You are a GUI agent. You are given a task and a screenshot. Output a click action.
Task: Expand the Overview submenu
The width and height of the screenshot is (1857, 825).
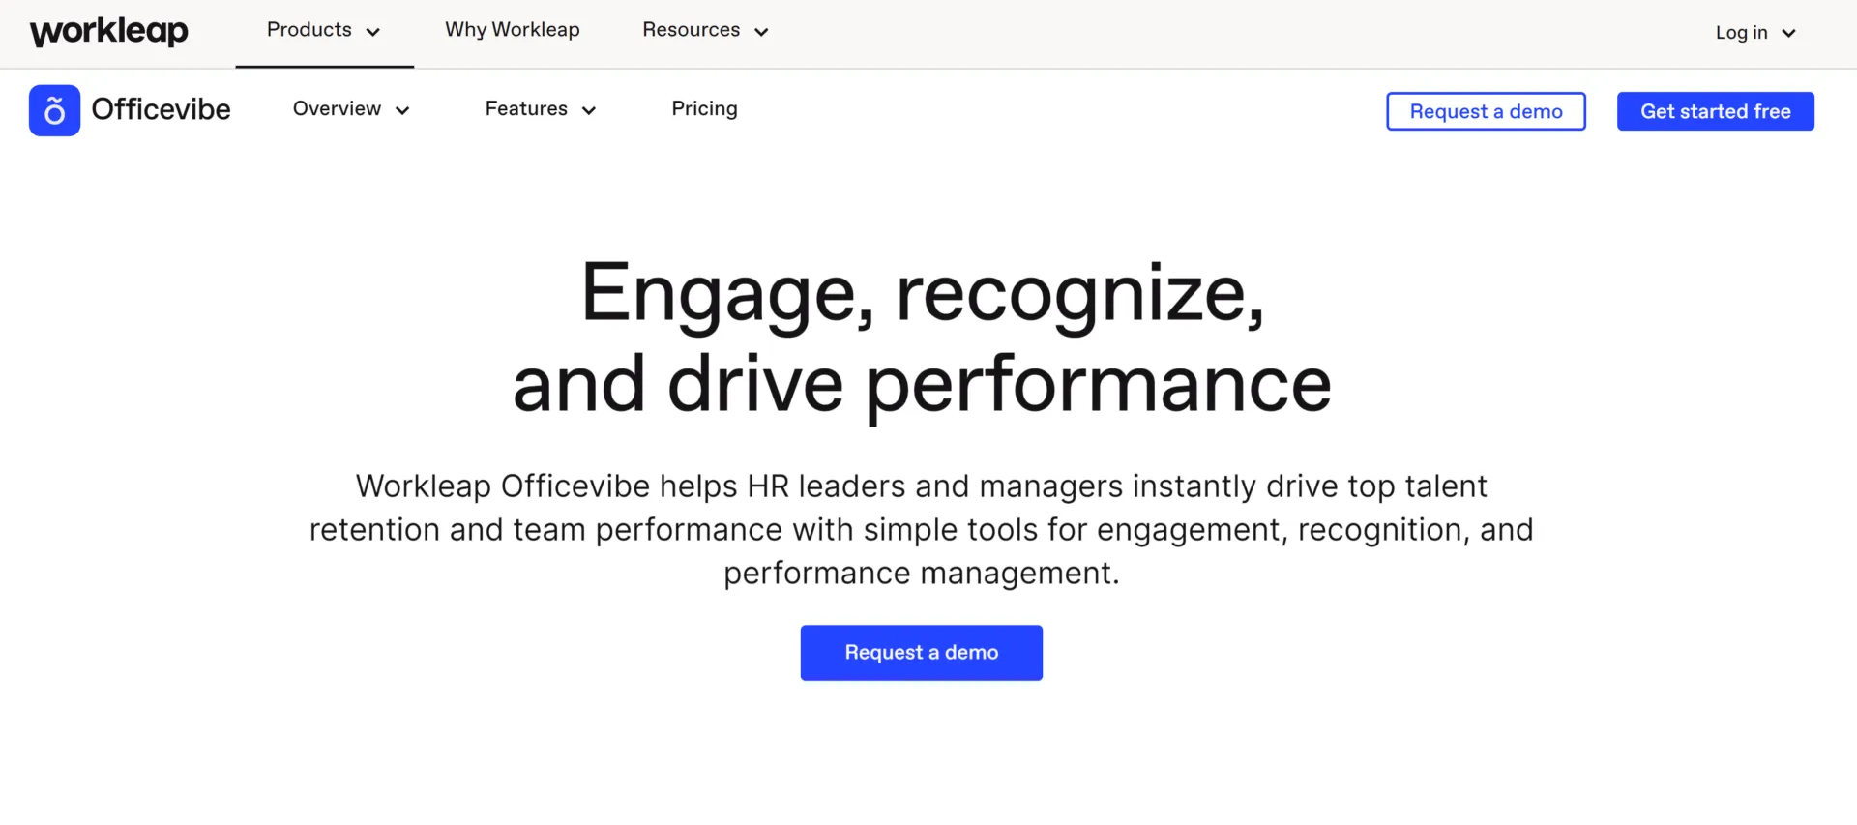pos(352,109)
